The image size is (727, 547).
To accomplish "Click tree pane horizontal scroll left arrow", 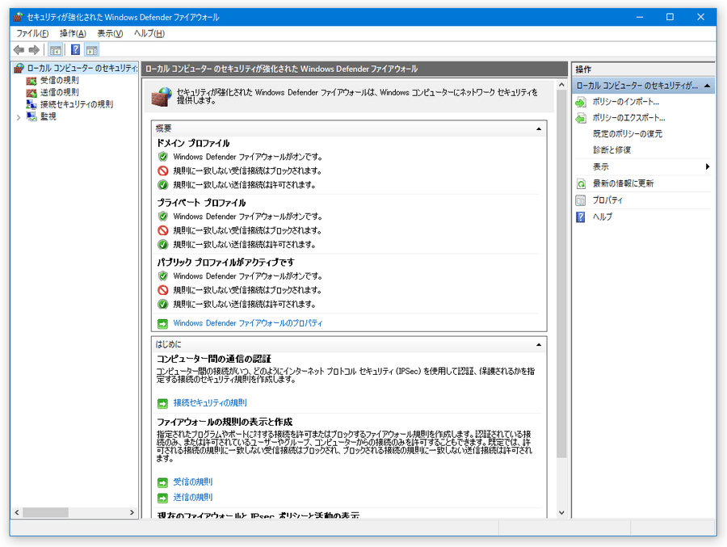I will 17,512.
